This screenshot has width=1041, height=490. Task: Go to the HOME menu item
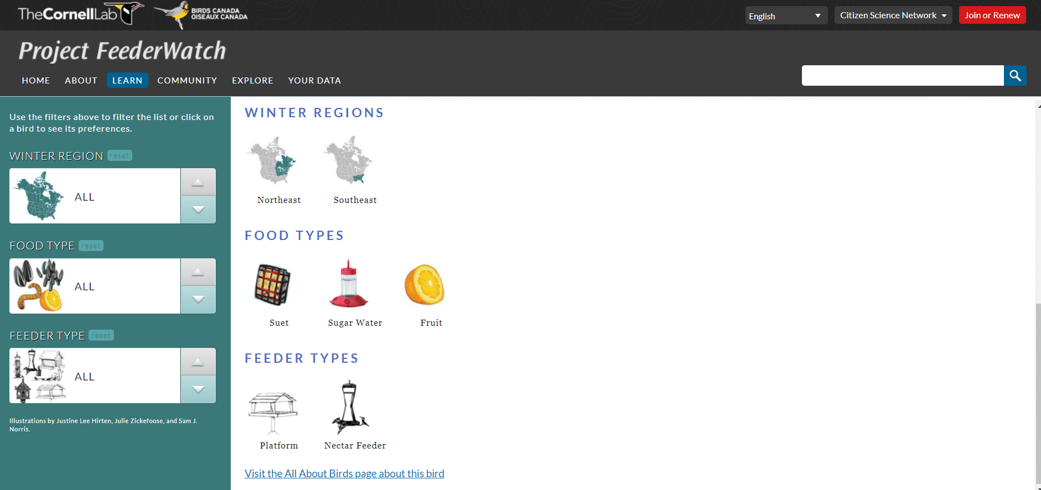click(x=36, y=80)
